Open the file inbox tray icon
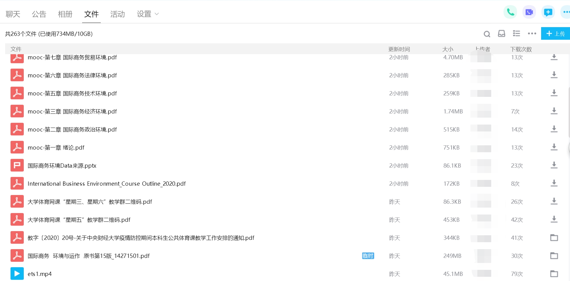 click(501, 34)
